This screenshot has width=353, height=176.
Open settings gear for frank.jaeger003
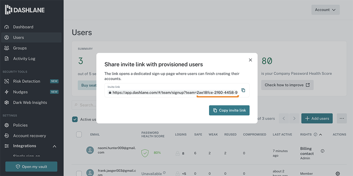338,173
